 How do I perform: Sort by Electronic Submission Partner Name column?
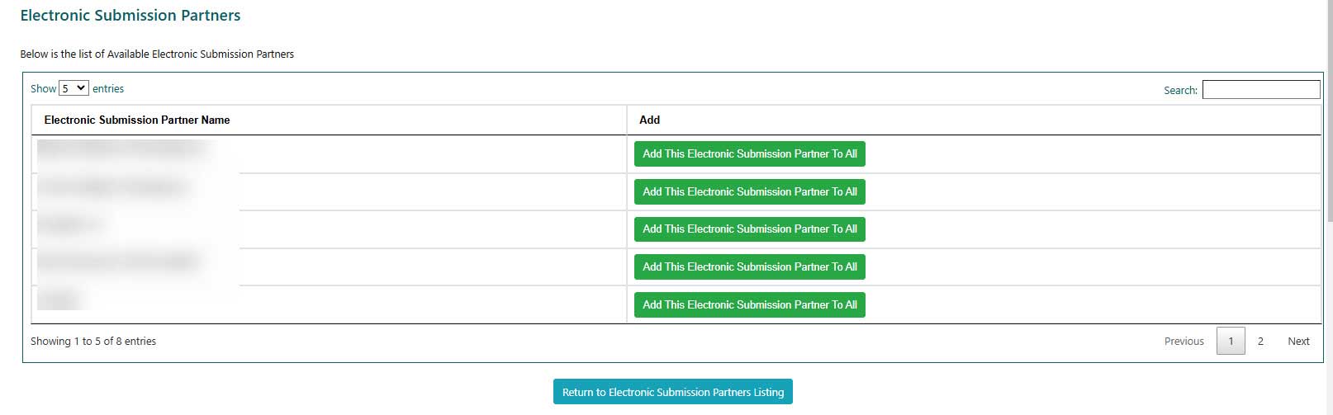pyautogui.click(x=137, y=120)
